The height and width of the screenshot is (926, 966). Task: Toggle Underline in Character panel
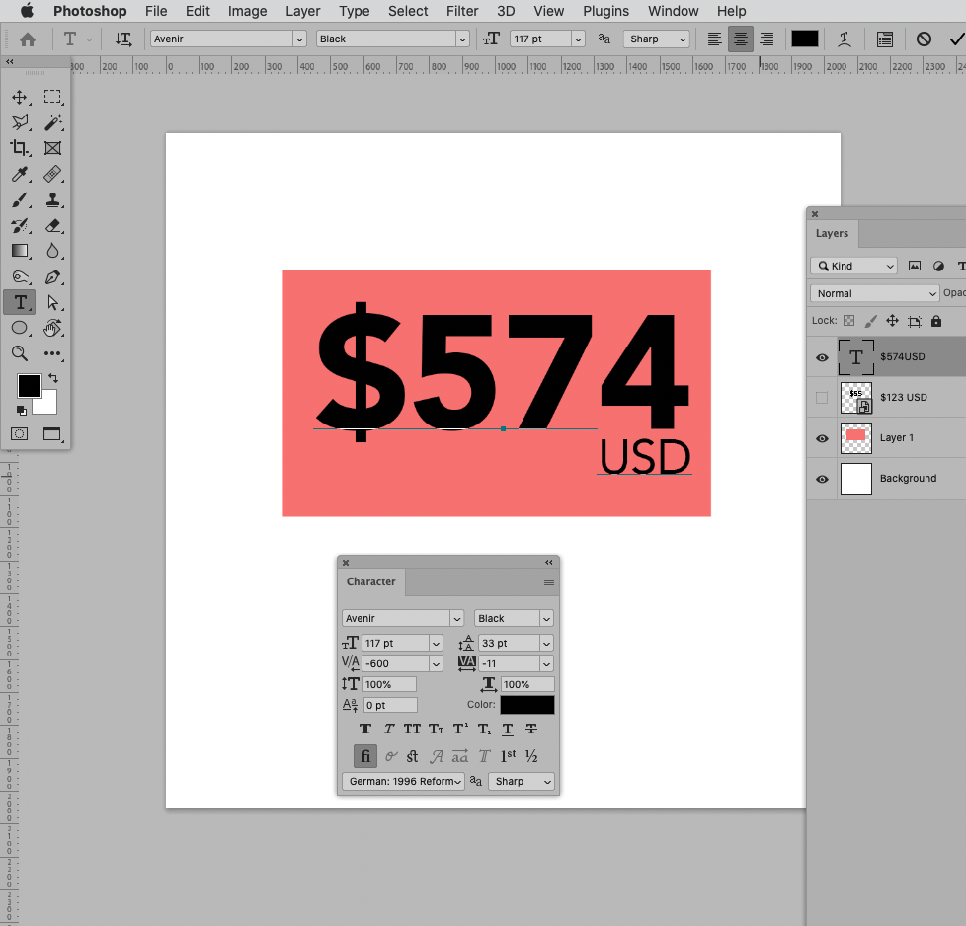click(508, 729)
